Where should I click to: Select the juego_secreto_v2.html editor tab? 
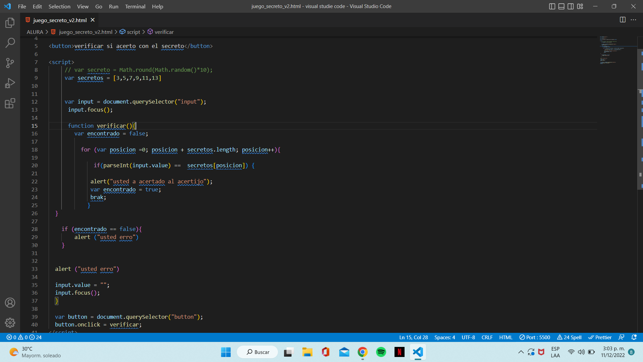[60, 20]
